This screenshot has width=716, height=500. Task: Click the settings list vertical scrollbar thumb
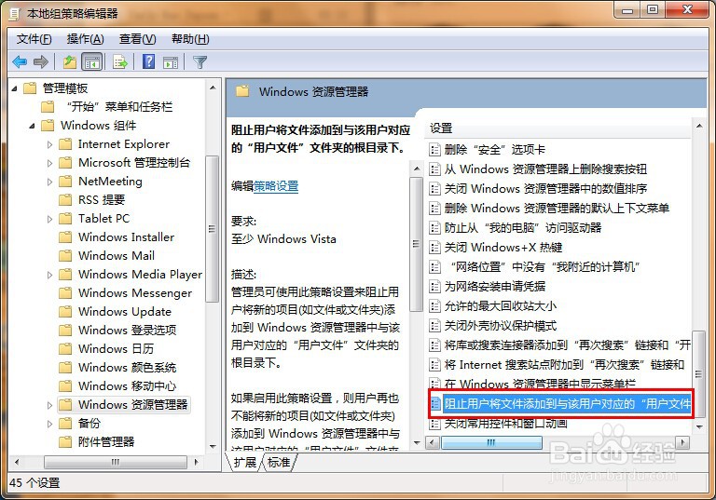pyautogui.click(x=698, y=373)
